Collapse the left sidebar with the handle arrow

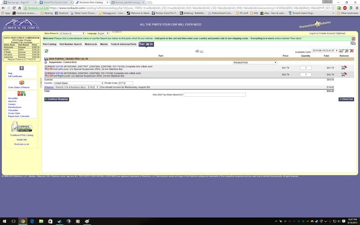[x=41, y=82]
